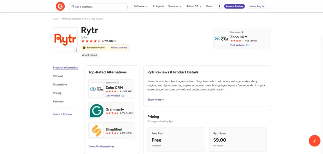This screenshot has height=154, width=323.
Task: Click the Rytr logo image
Action: click(x=65, y=39)
